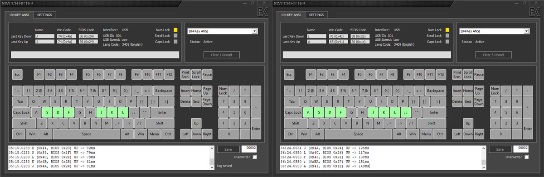This screenshot has width=544, height=177.
Task: Click the text test input bar, left window
Action: point(94,55)
